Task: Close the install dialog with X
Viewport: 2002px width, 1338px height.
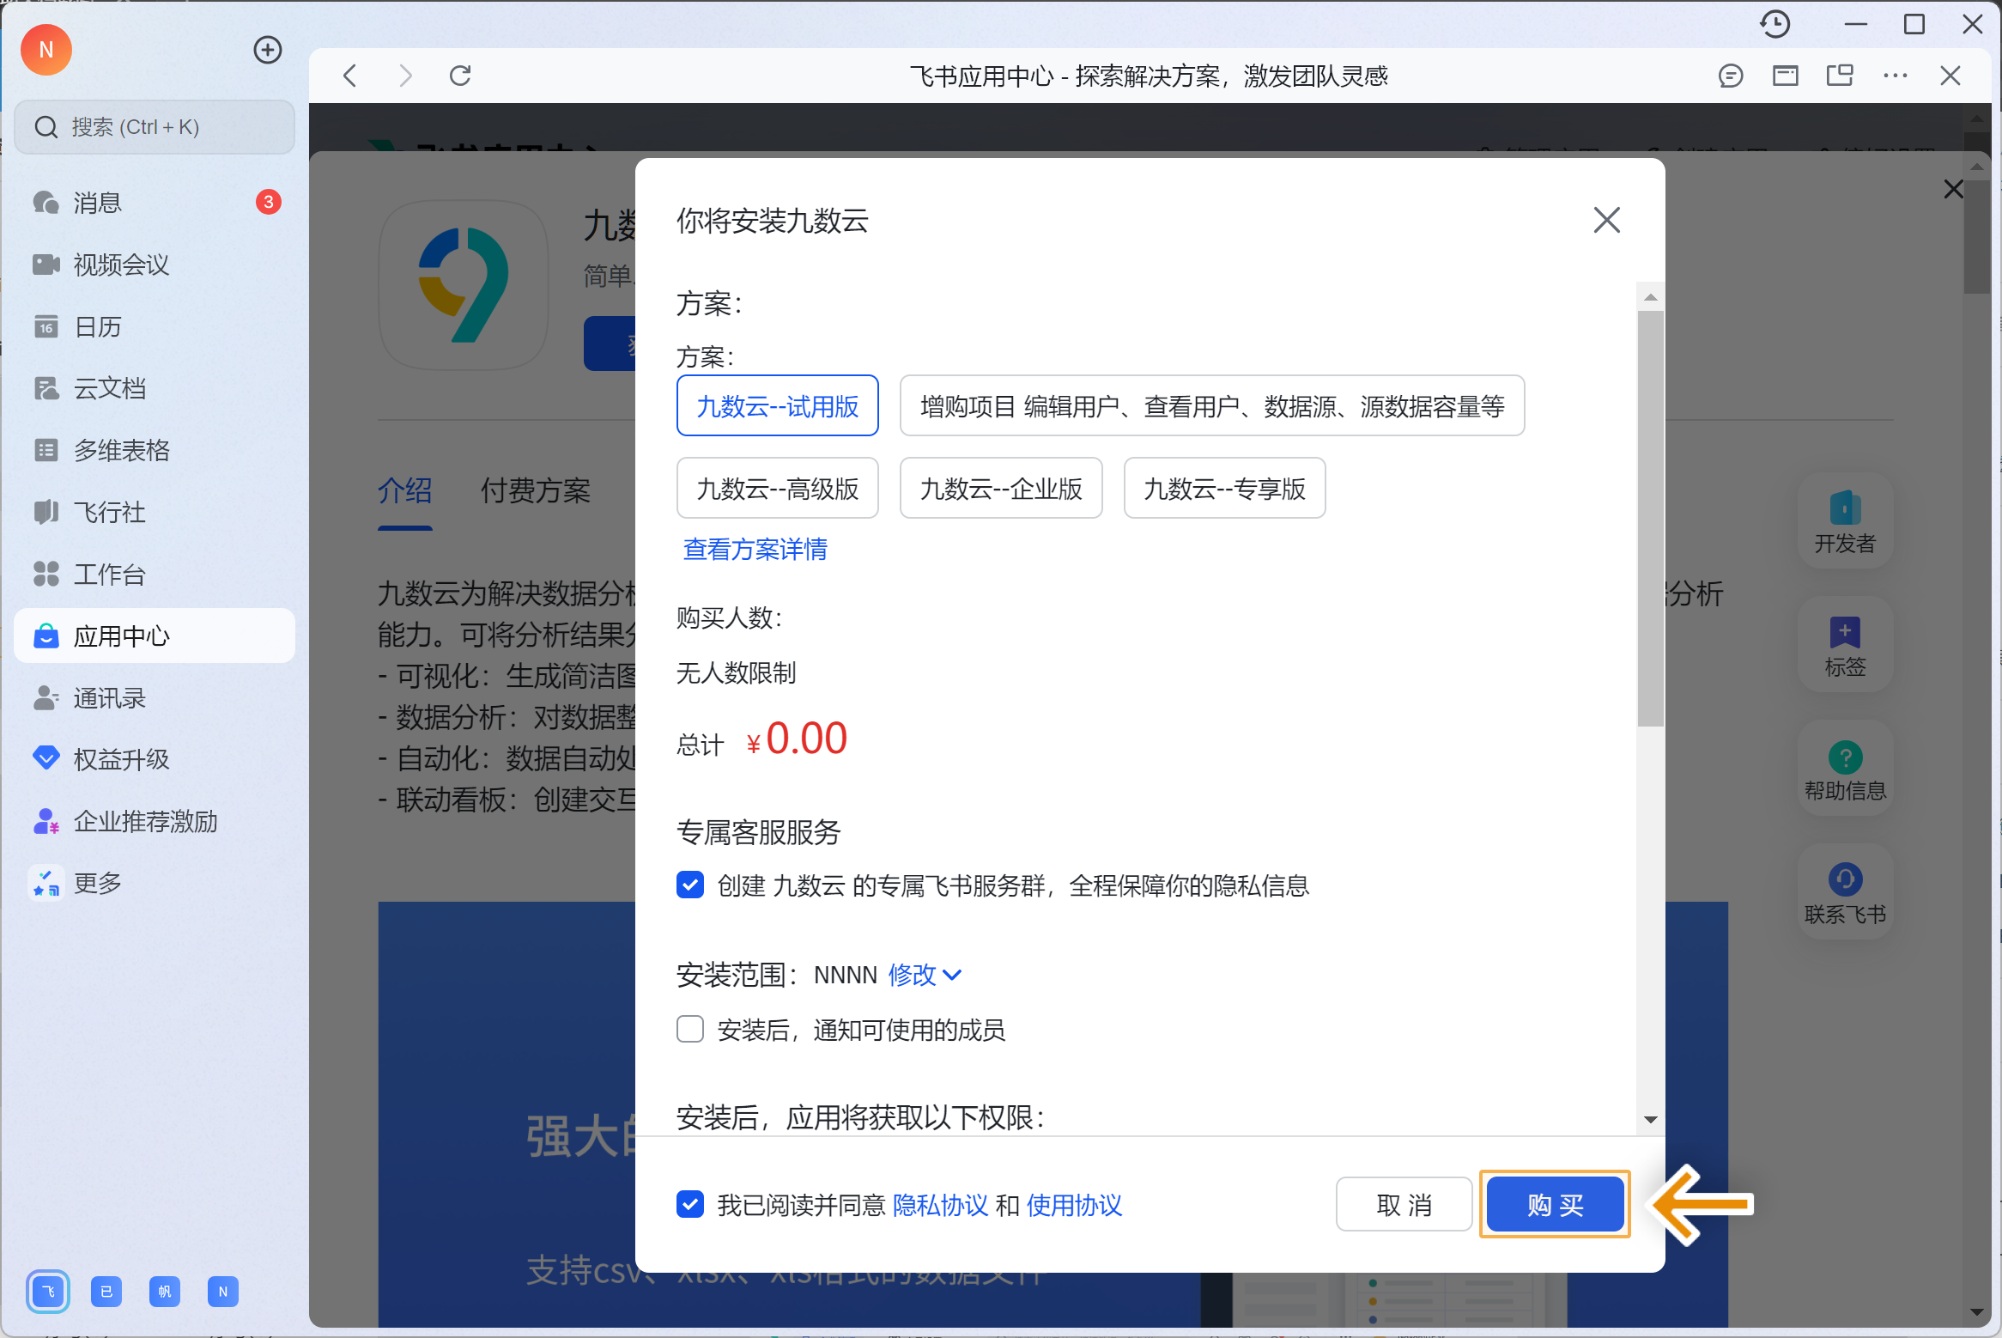Action: click(x=1607, y=220)
